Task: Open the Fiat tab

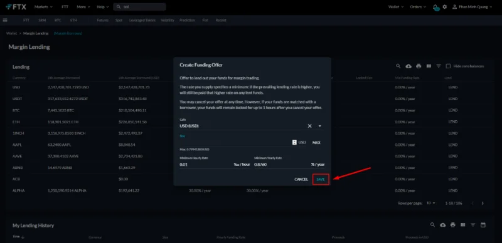Action: click(x=205, y=20)
